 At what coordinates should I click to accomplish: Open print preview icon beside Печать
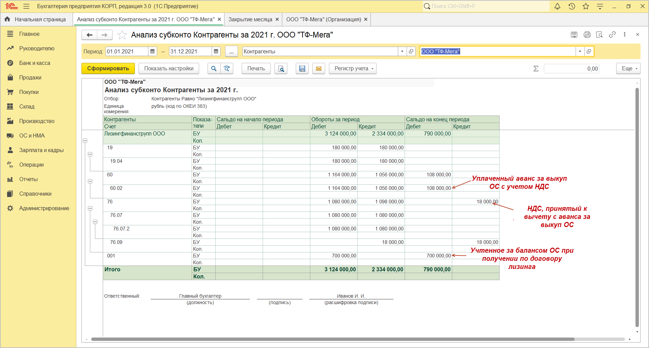coord(281,69)
